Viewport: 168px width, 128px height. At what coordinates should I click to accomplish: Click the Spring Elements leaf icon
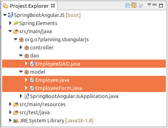click(16, 23)
